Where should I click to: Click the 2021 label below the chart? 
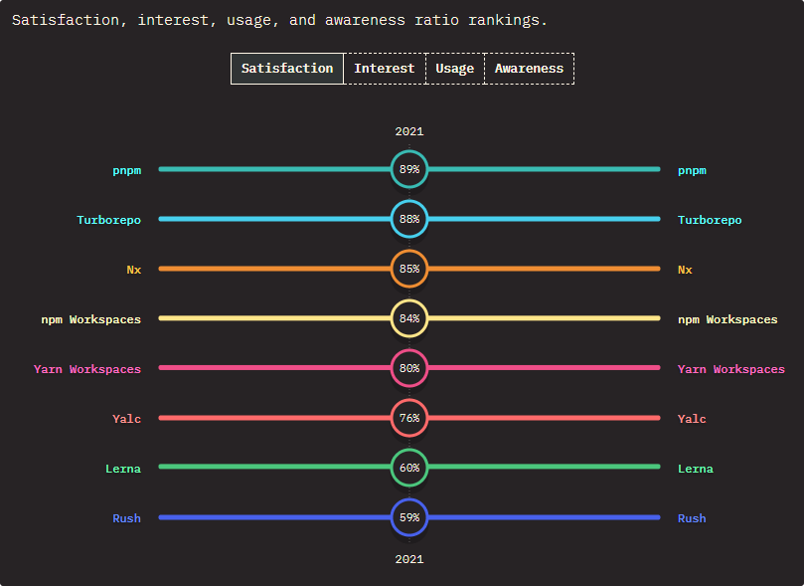pyautogui.click(x=409, y=559)
